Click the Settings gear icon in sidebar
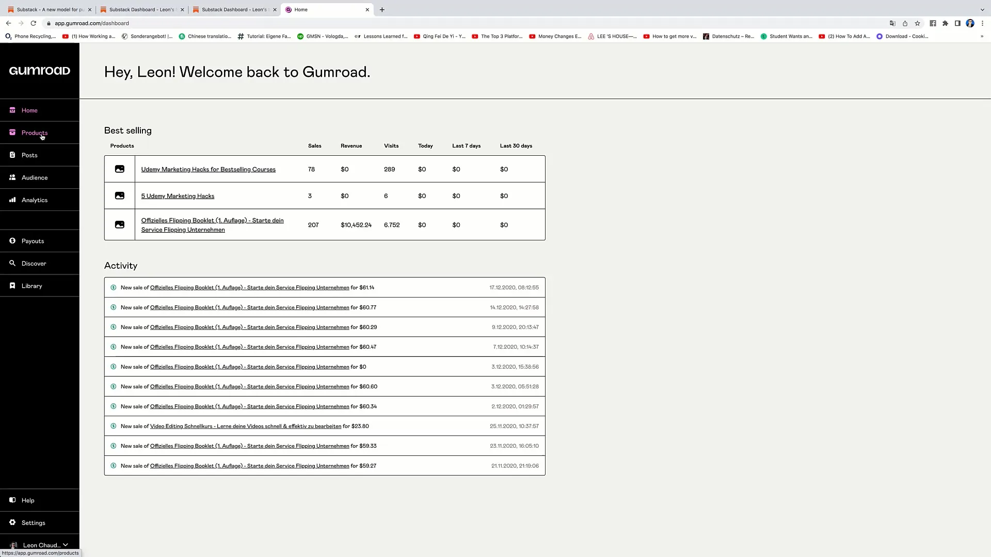Screen dimensions: 991x557 pyautogui.click(x=12, y=522)
